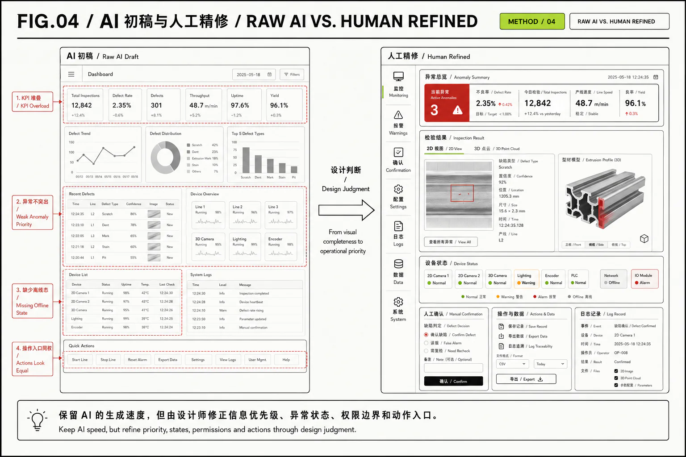Click the calendar icon beside date 2025-05-18

tap(269, 75)
